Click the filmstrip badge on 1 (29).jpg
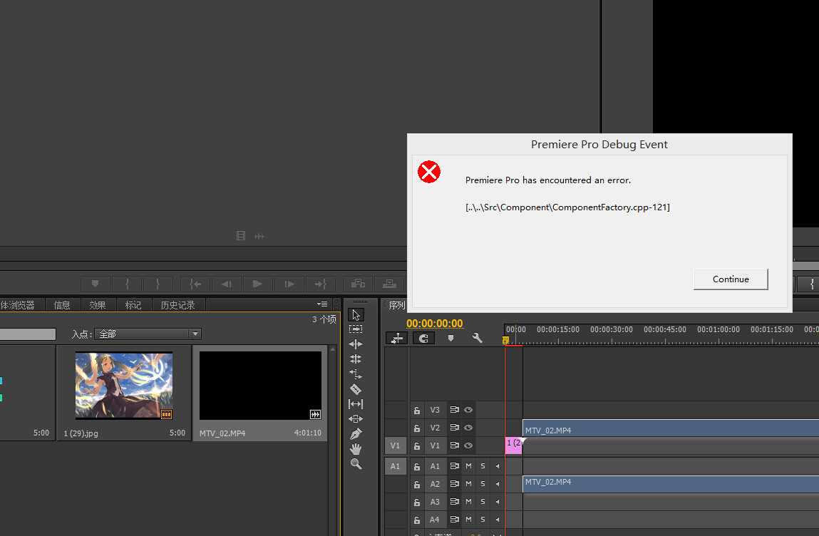Image resolution: width=819 pixels, height=536 pixels. (x=167, y=414)
